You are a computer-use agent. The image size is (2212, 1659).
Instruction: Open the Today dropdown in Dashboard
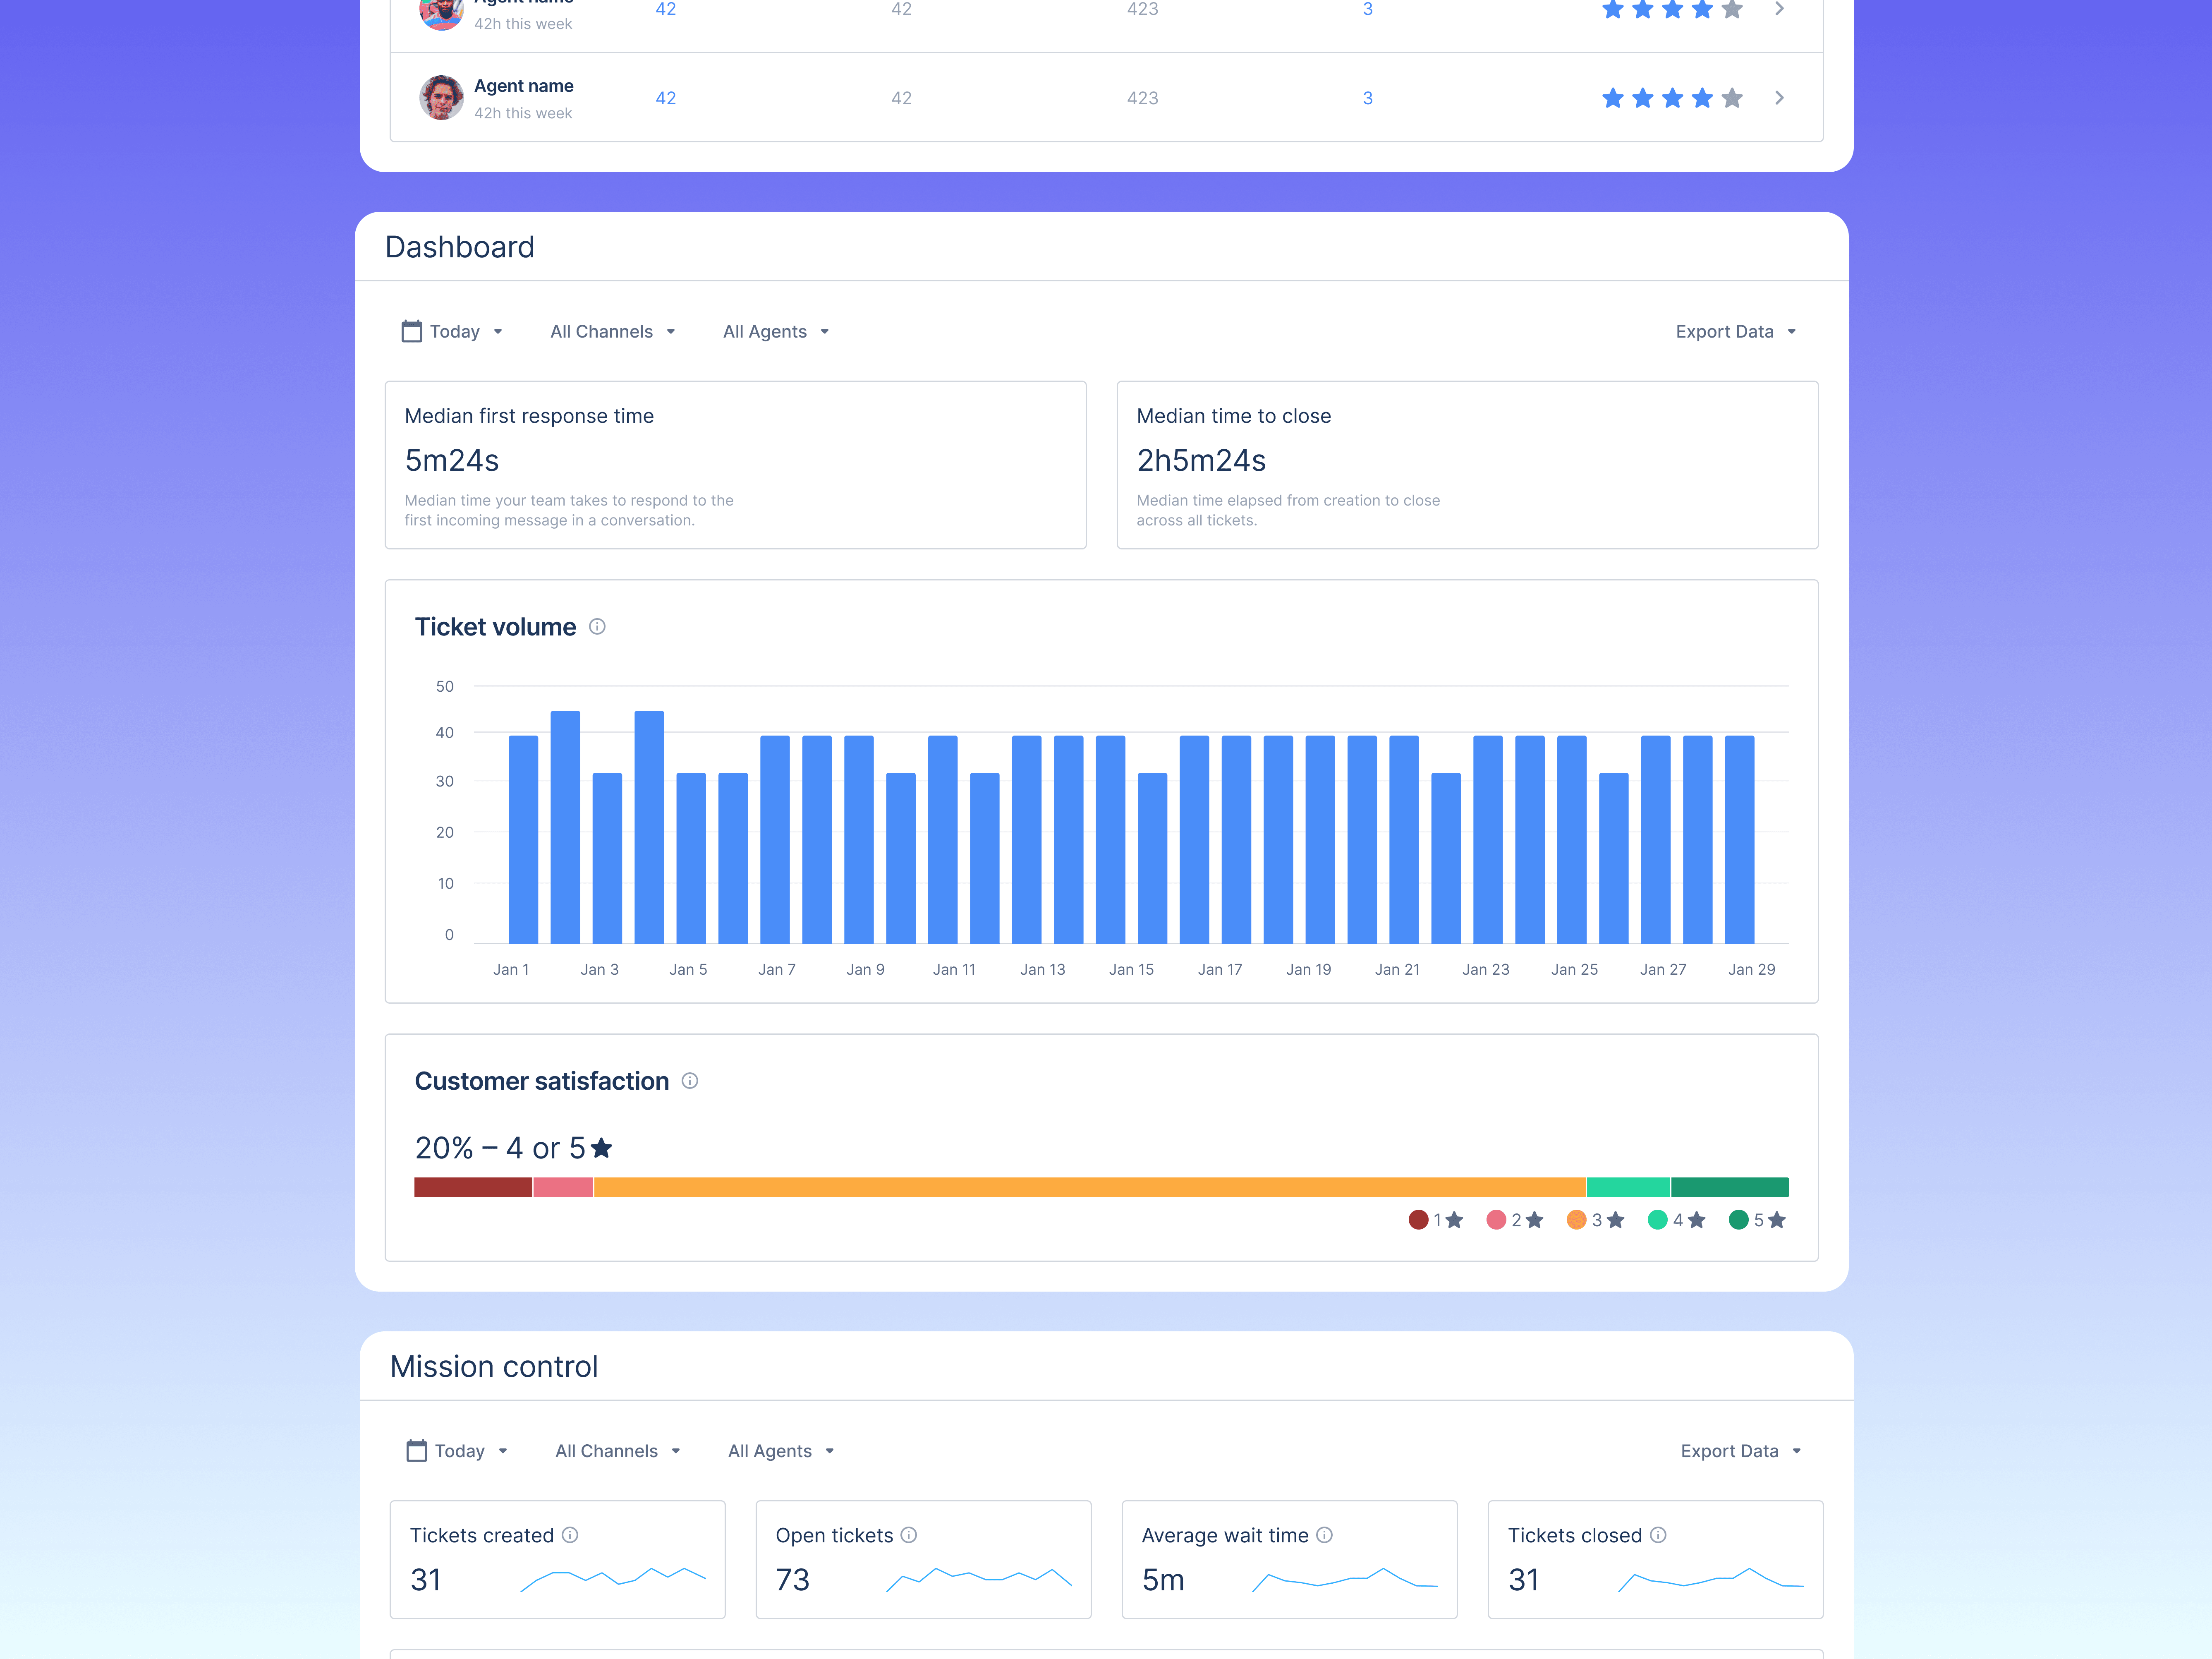[x=453, y=331]
